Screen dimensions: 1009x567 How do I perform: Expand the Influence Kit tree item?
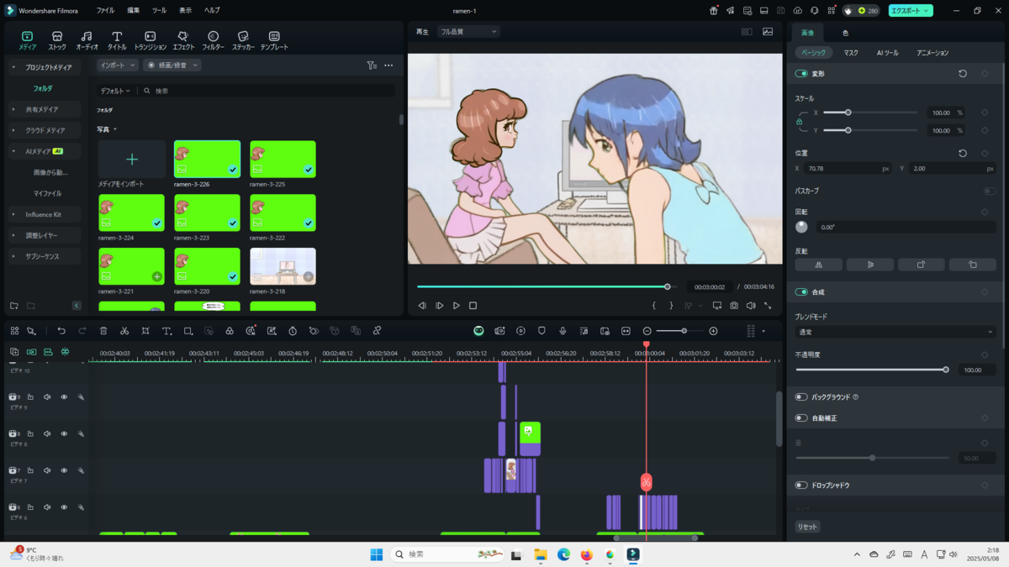pyautogui.click(x=44, y=214)
